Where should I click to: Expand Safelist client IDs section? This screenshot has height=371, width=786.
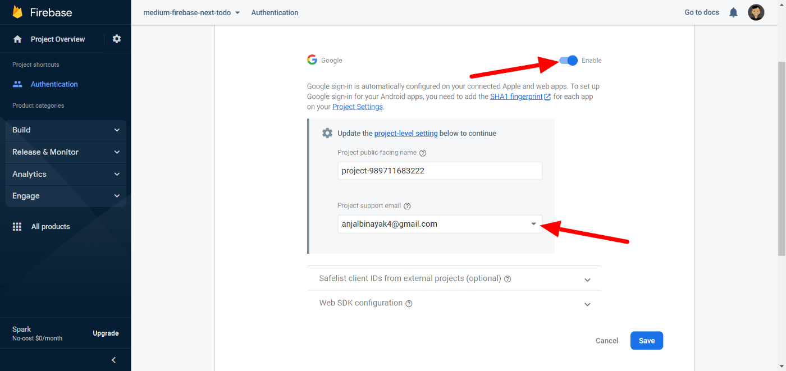click(x=587, y=280)
